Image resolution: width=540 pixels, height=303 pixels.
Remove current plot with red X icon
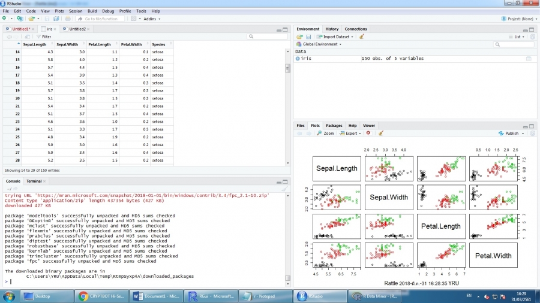(x=368, y=134)
